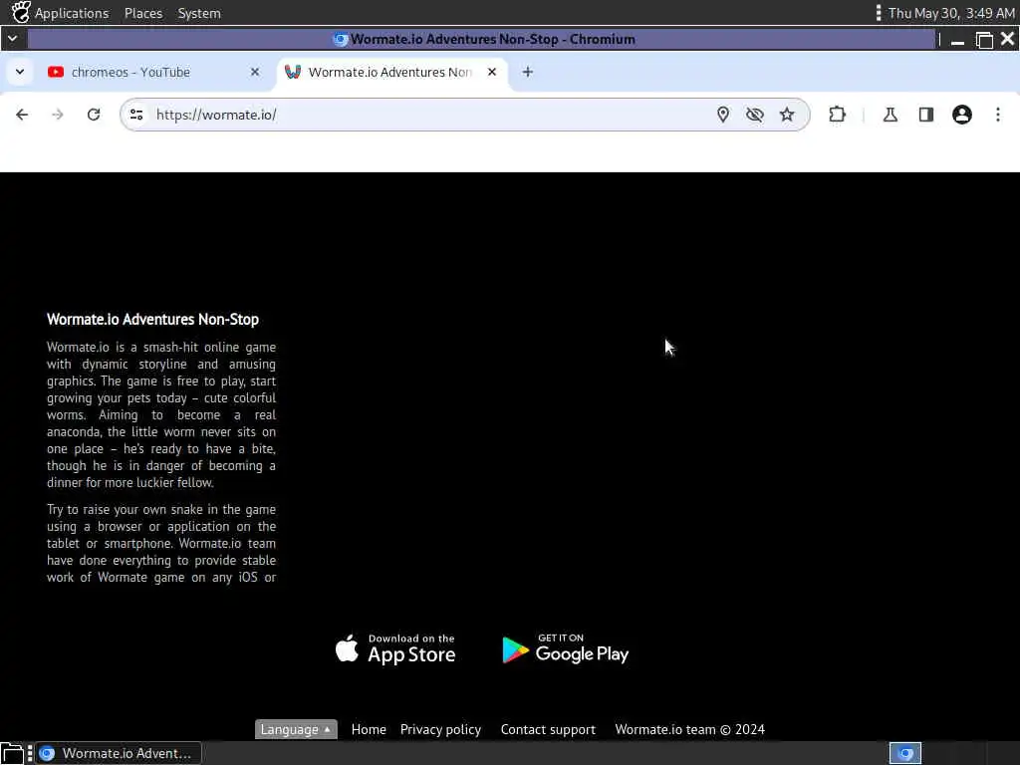Click the Wormate.io team © 2024 text
The image size is (1020, 765).
pyautogui.click(x=689, y=729)
